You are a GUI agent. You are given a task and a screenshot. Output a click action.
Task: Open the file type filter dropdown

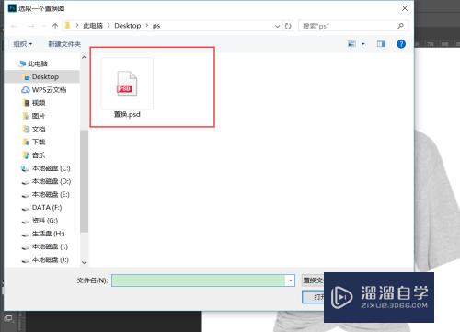click(313, 280)
